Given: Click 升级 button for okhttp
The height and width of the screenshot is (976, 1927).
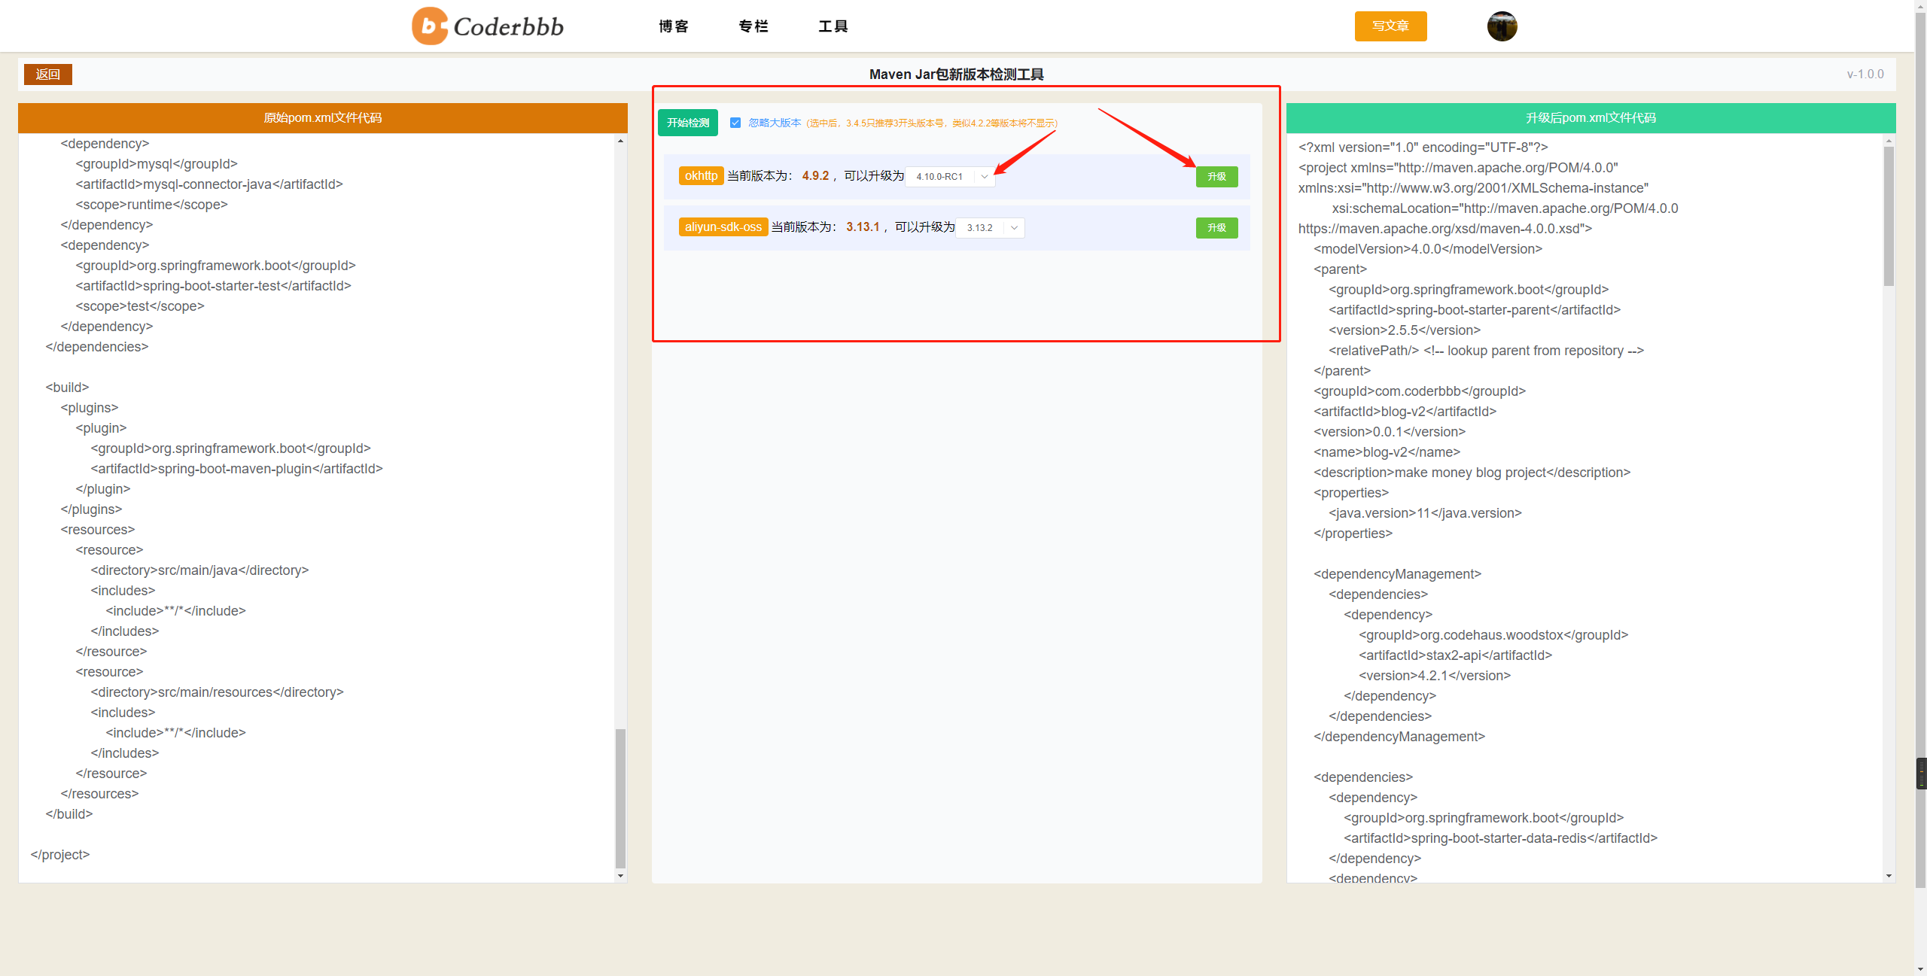Looking at the screenshot, I should (x=1216, y=177).
